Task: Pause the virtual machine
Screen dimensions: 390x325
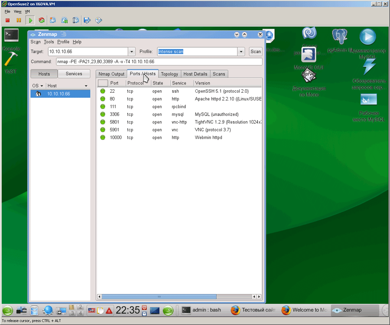Action: coord(19,20)
